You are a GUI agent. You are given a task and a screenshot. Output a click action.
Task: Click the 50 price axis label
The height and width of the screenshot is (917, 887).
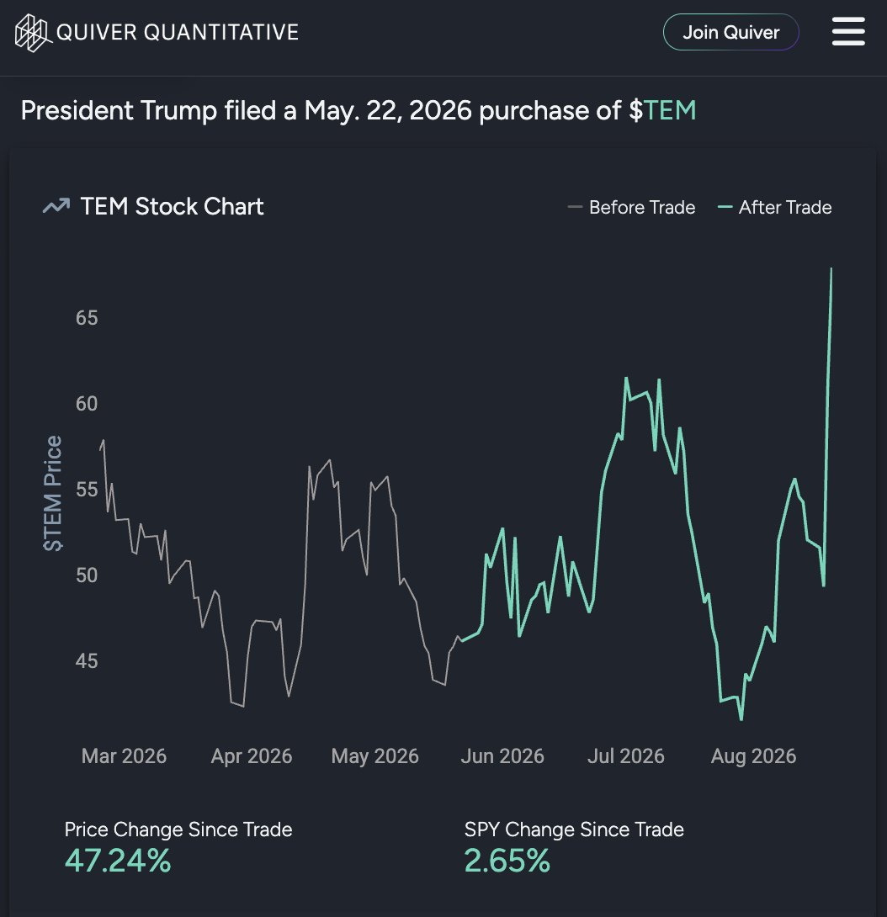(87, 575)
